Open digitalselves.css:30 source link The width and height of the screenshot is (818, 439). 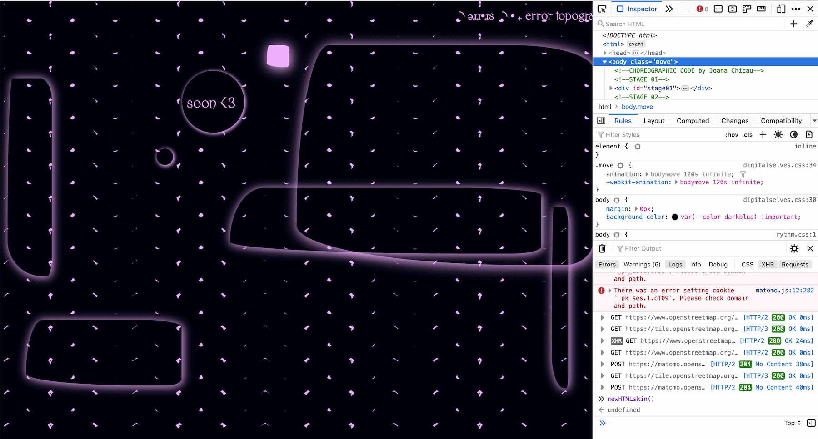point(779,200)
